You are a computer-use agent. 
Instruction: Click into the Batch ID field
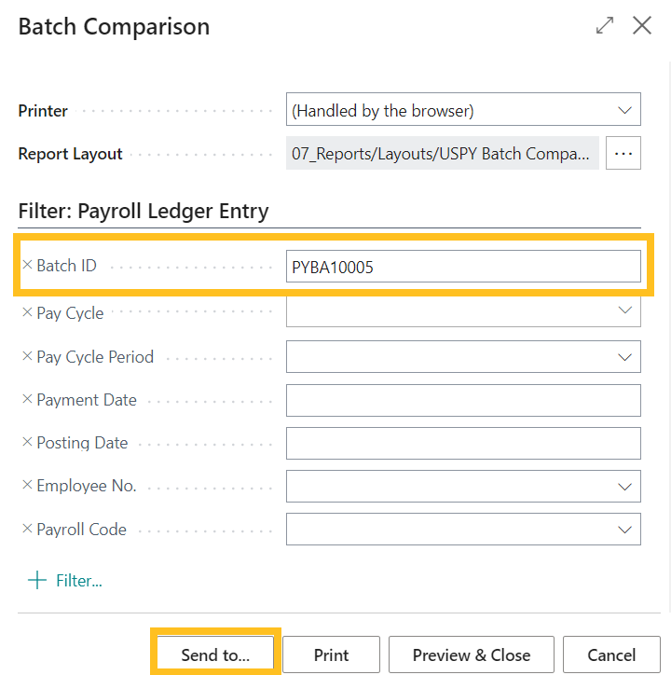463,267
